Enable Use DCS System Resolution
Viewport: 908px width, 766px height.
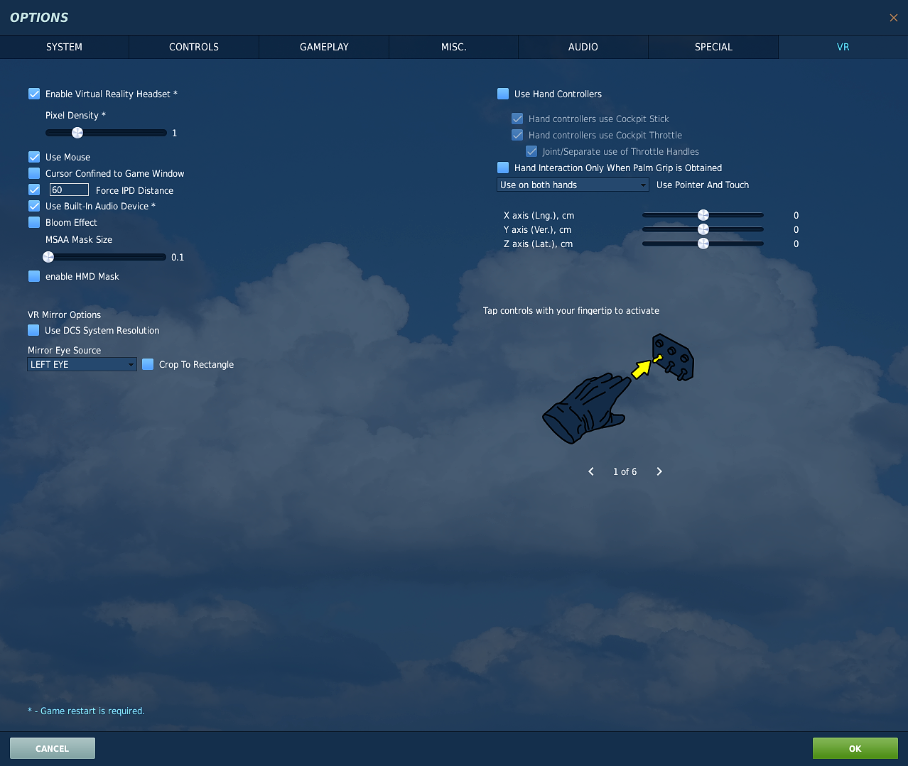coord(33,330)
